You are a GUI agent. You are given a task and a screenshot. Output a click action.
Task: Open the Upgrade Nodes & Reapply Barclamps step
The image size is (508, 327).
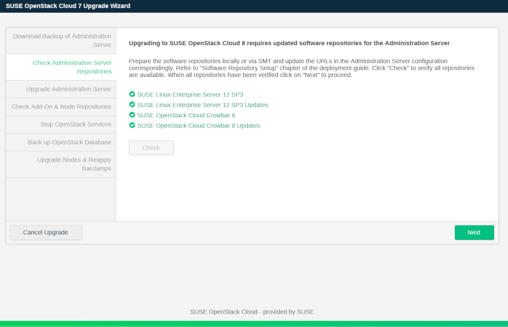tap(74, 164)
